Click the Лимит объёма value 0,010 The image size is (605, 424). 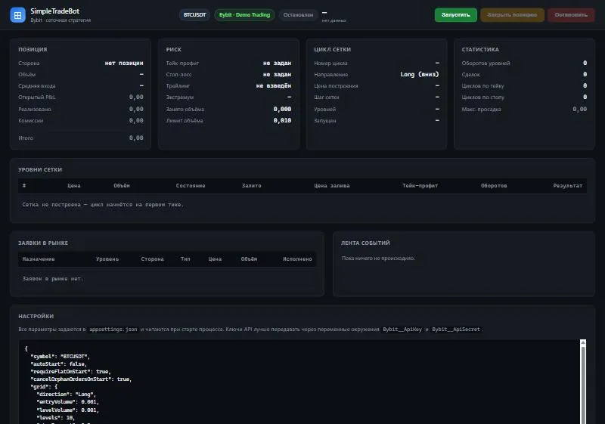[x=282, y=120]
